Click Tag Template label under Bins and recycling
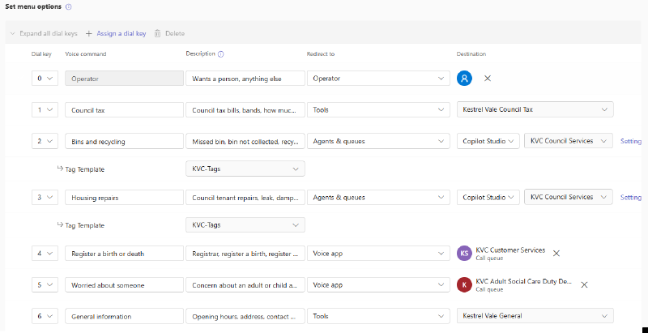This screenshot has width=648, height=333. tap(85, 169)
